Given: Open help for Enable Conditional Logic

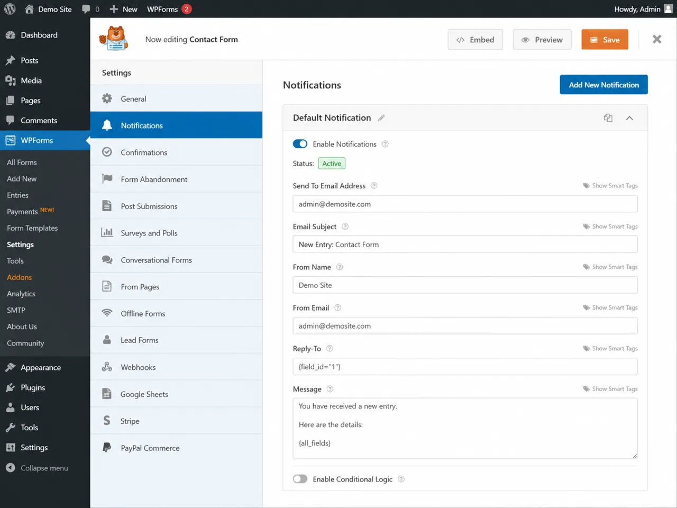Looking at the screenshot, I should (x=401, y=479).
